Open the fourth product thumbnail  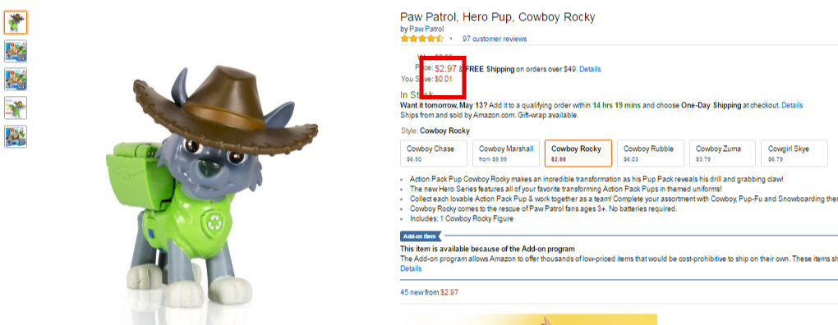(16, 108)
